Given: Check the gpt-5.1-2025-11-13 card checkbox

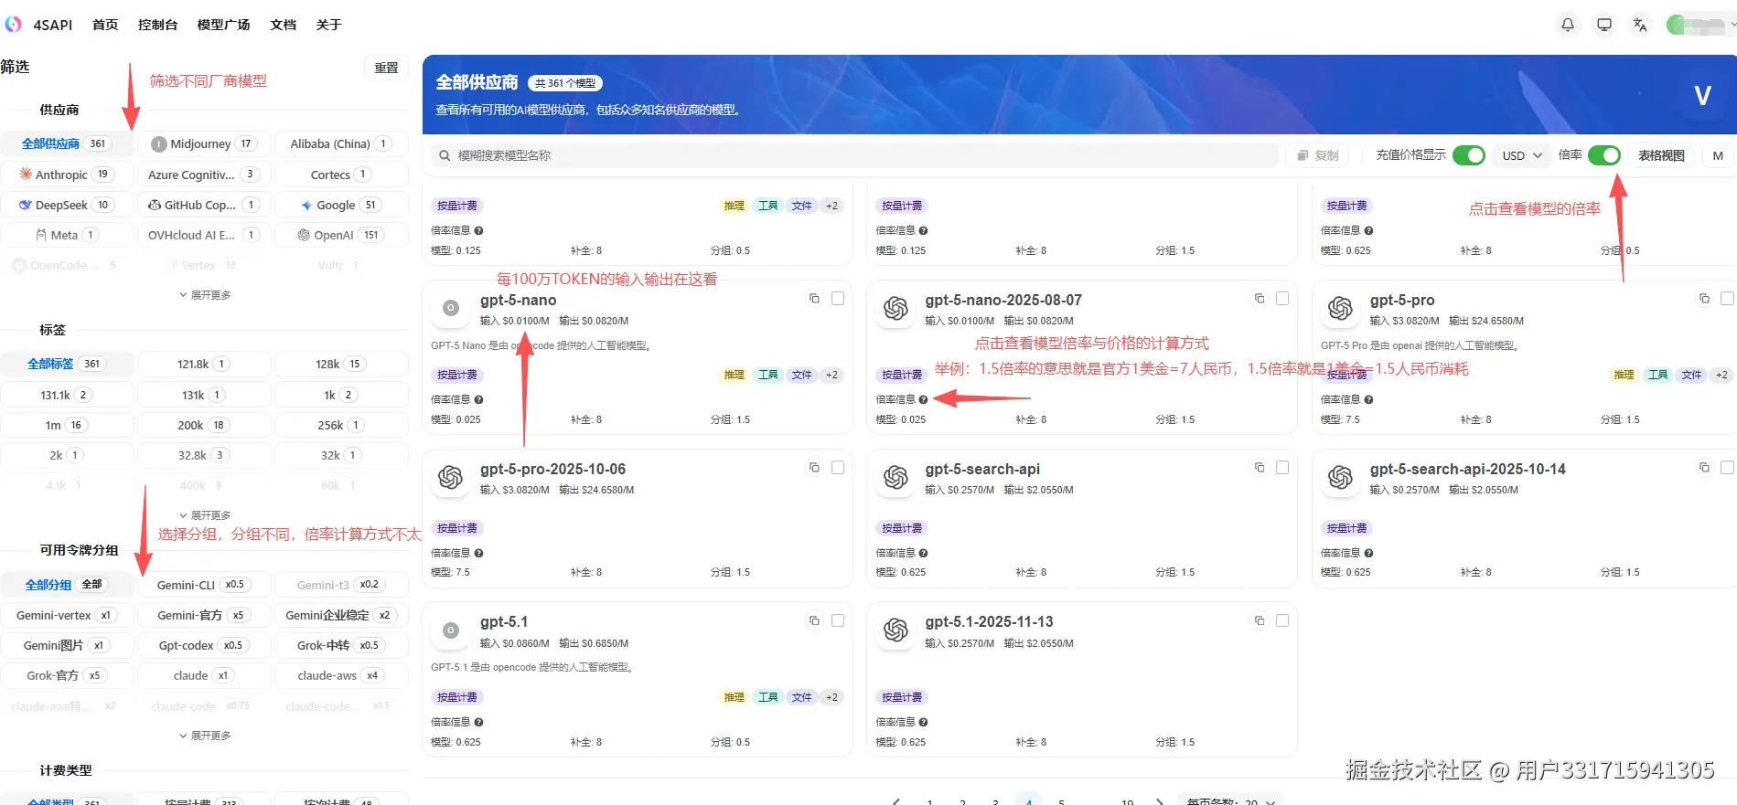Looking at the screenshot, I should pyautogui.click(x=1282, y=621).
